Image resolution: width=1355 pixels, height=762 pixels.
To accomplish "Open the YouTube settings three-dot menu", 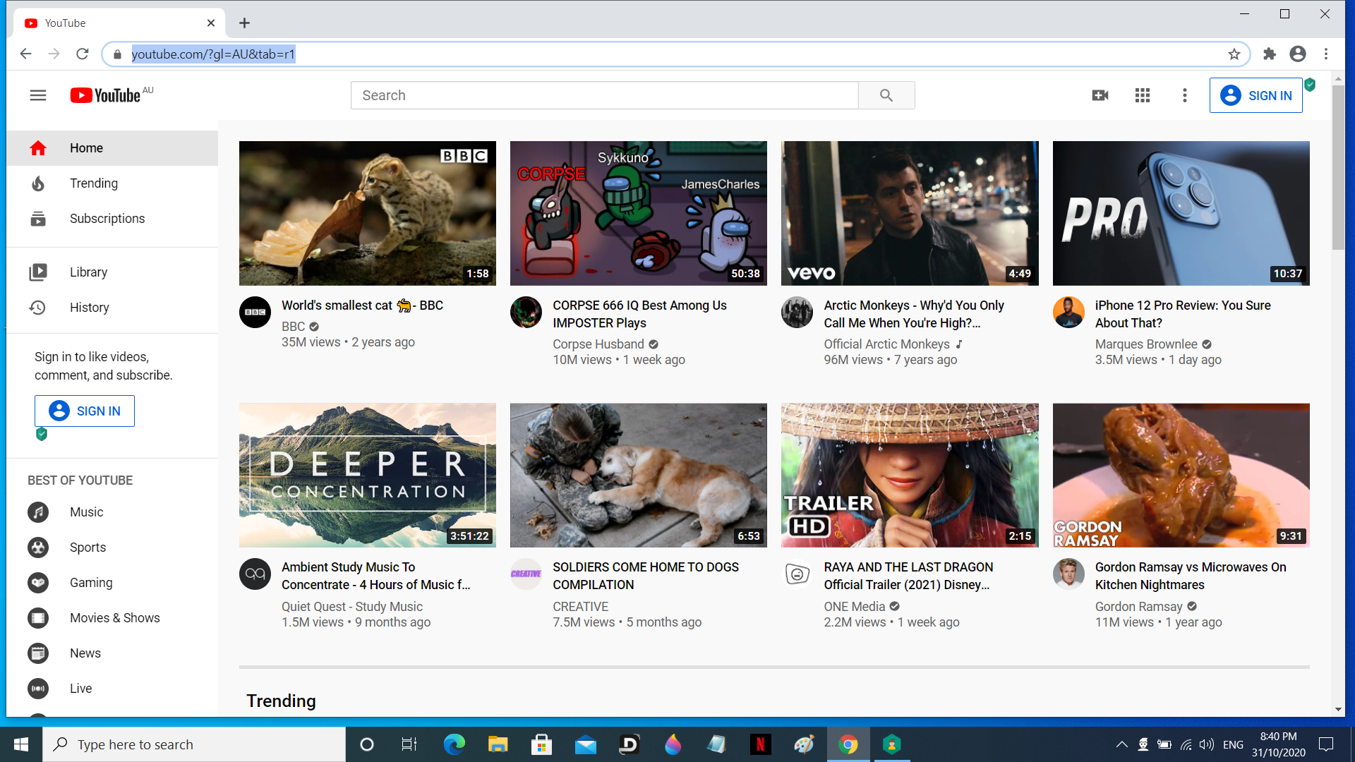I will [1185, 95].
